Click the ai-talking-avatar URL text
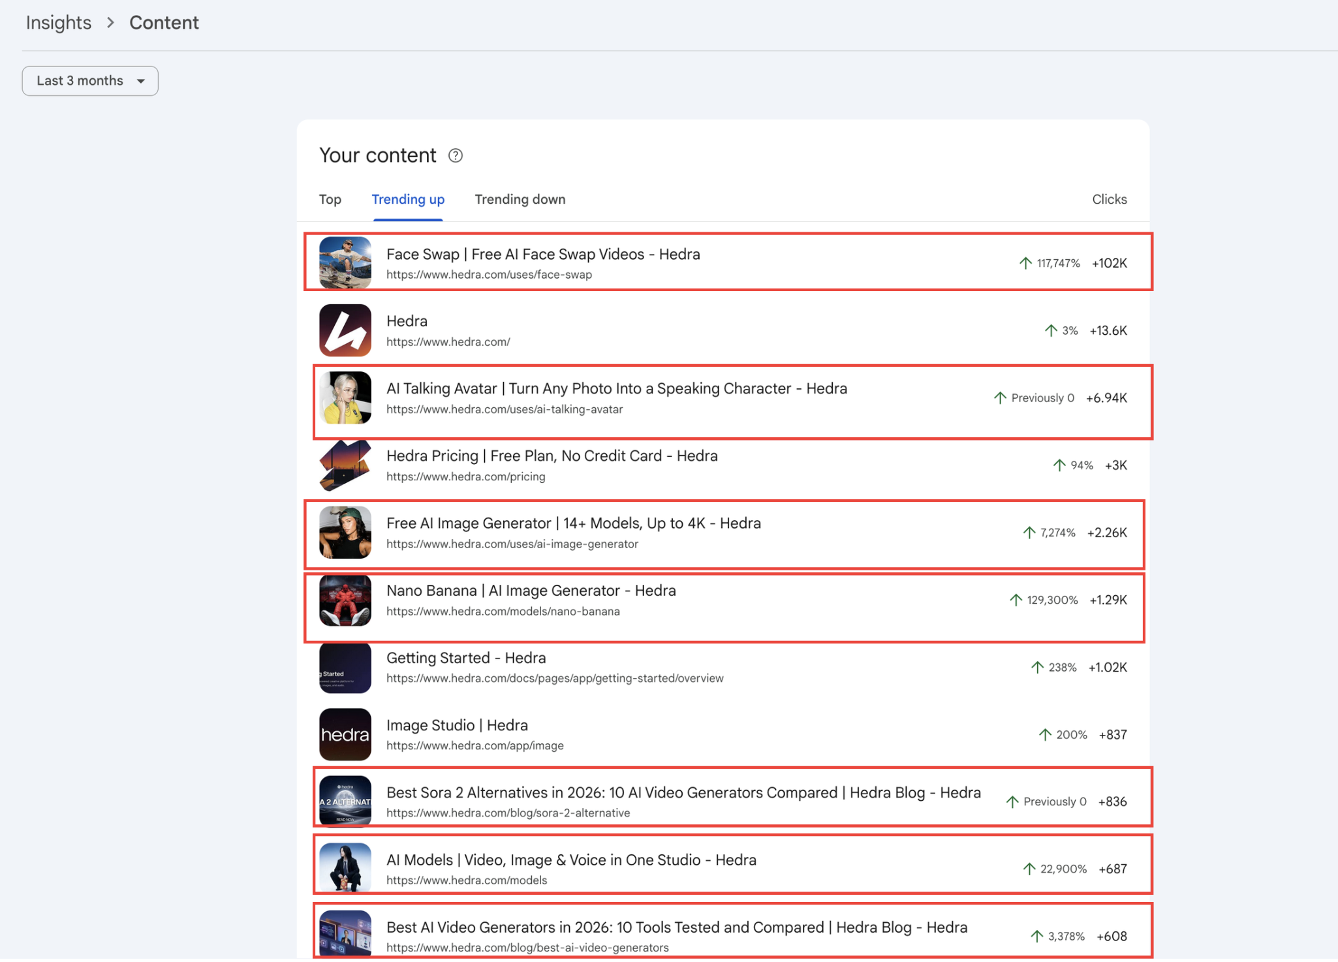Image resolution: width=1338 pixels, height=962 pixels. coord(505,409)
